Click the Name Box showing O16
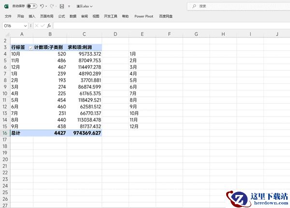Viewport: 290px width, 208px height. (x=13, y=26)
